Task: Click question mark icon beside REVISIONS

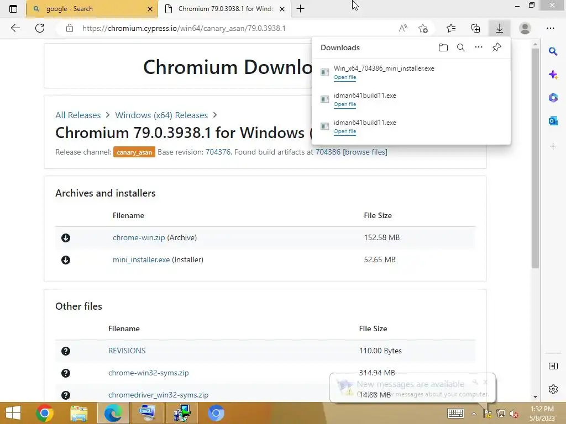Action: 66,351
